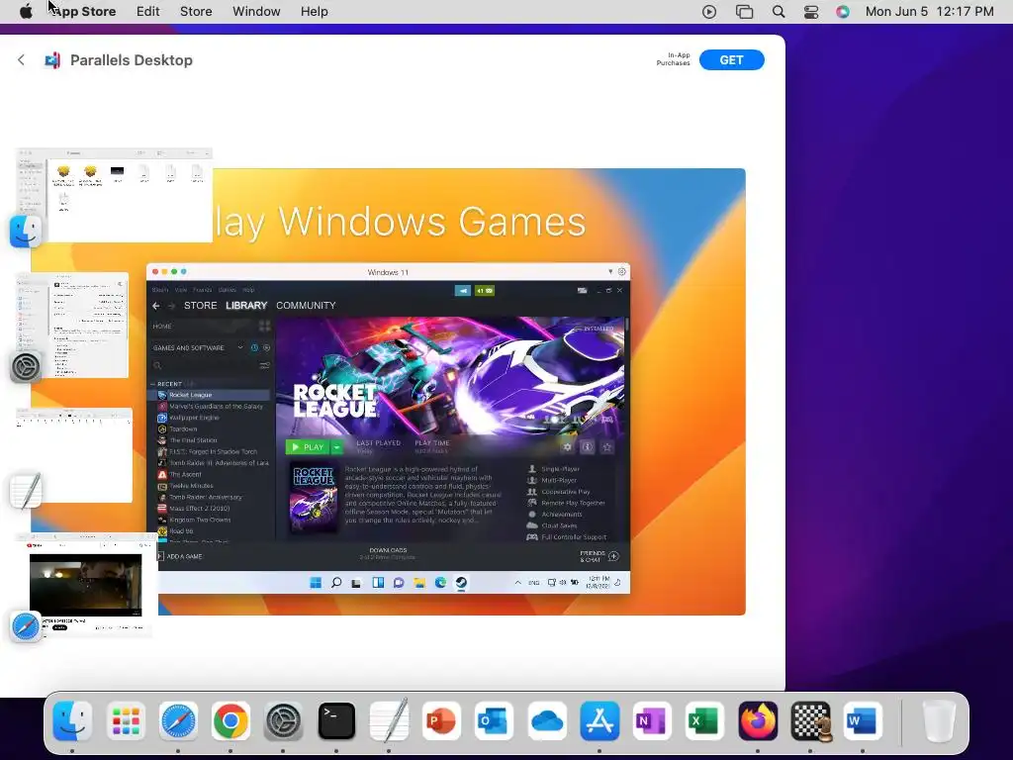Viewport: 1013px width, 760px height.
Task: Click the green PLAY button in Steam screenshot
Action: coord(308,447)
